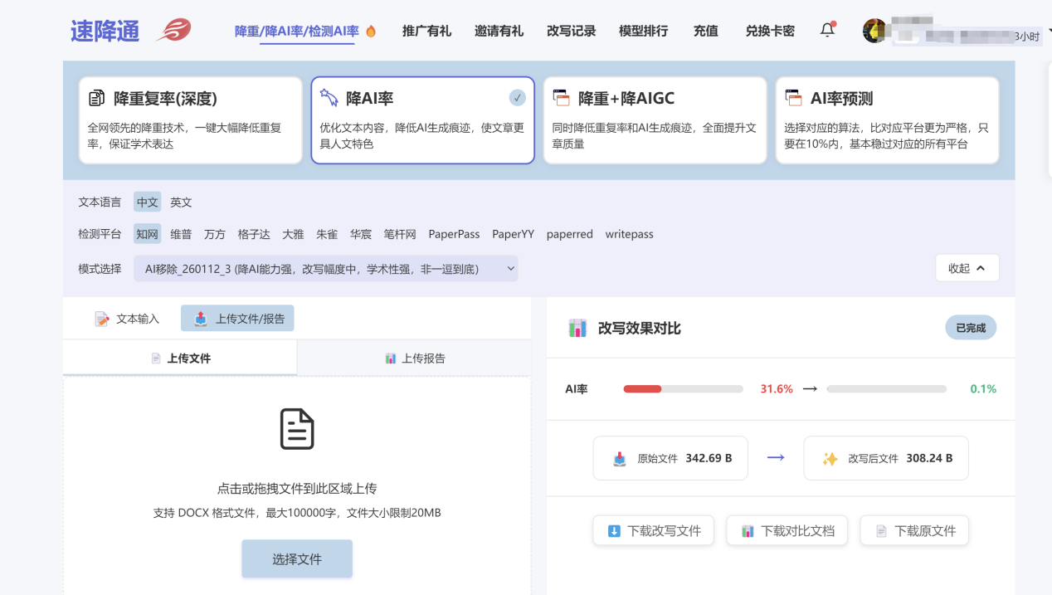Click the 下载改写文件 button

point(654,531)
